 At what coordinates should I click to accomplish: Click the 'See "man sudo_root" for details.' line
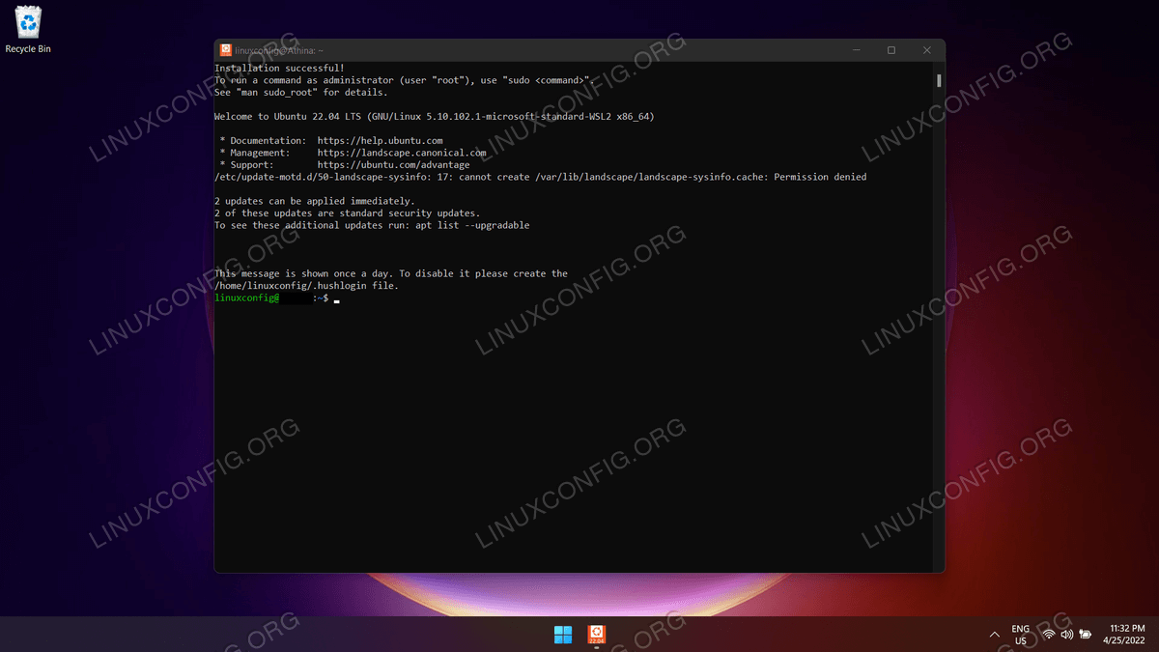(301, 93)
